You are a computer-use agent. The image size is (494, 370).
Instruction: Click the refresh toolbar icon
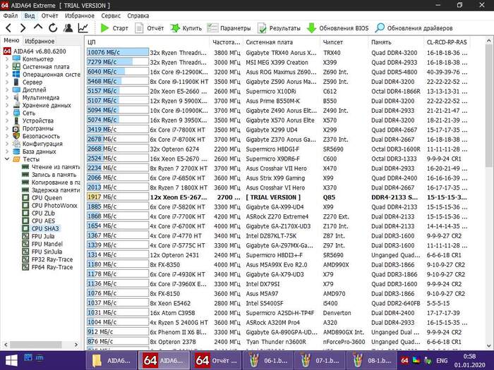pos(53,28)
